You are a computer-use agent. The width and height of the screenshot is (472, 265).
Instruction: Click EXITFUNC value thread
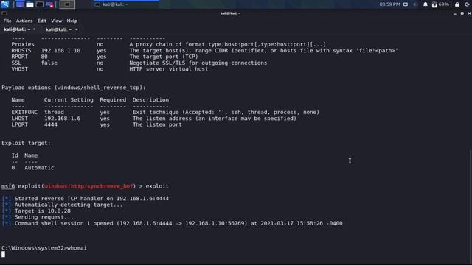(x=54, y=112)
